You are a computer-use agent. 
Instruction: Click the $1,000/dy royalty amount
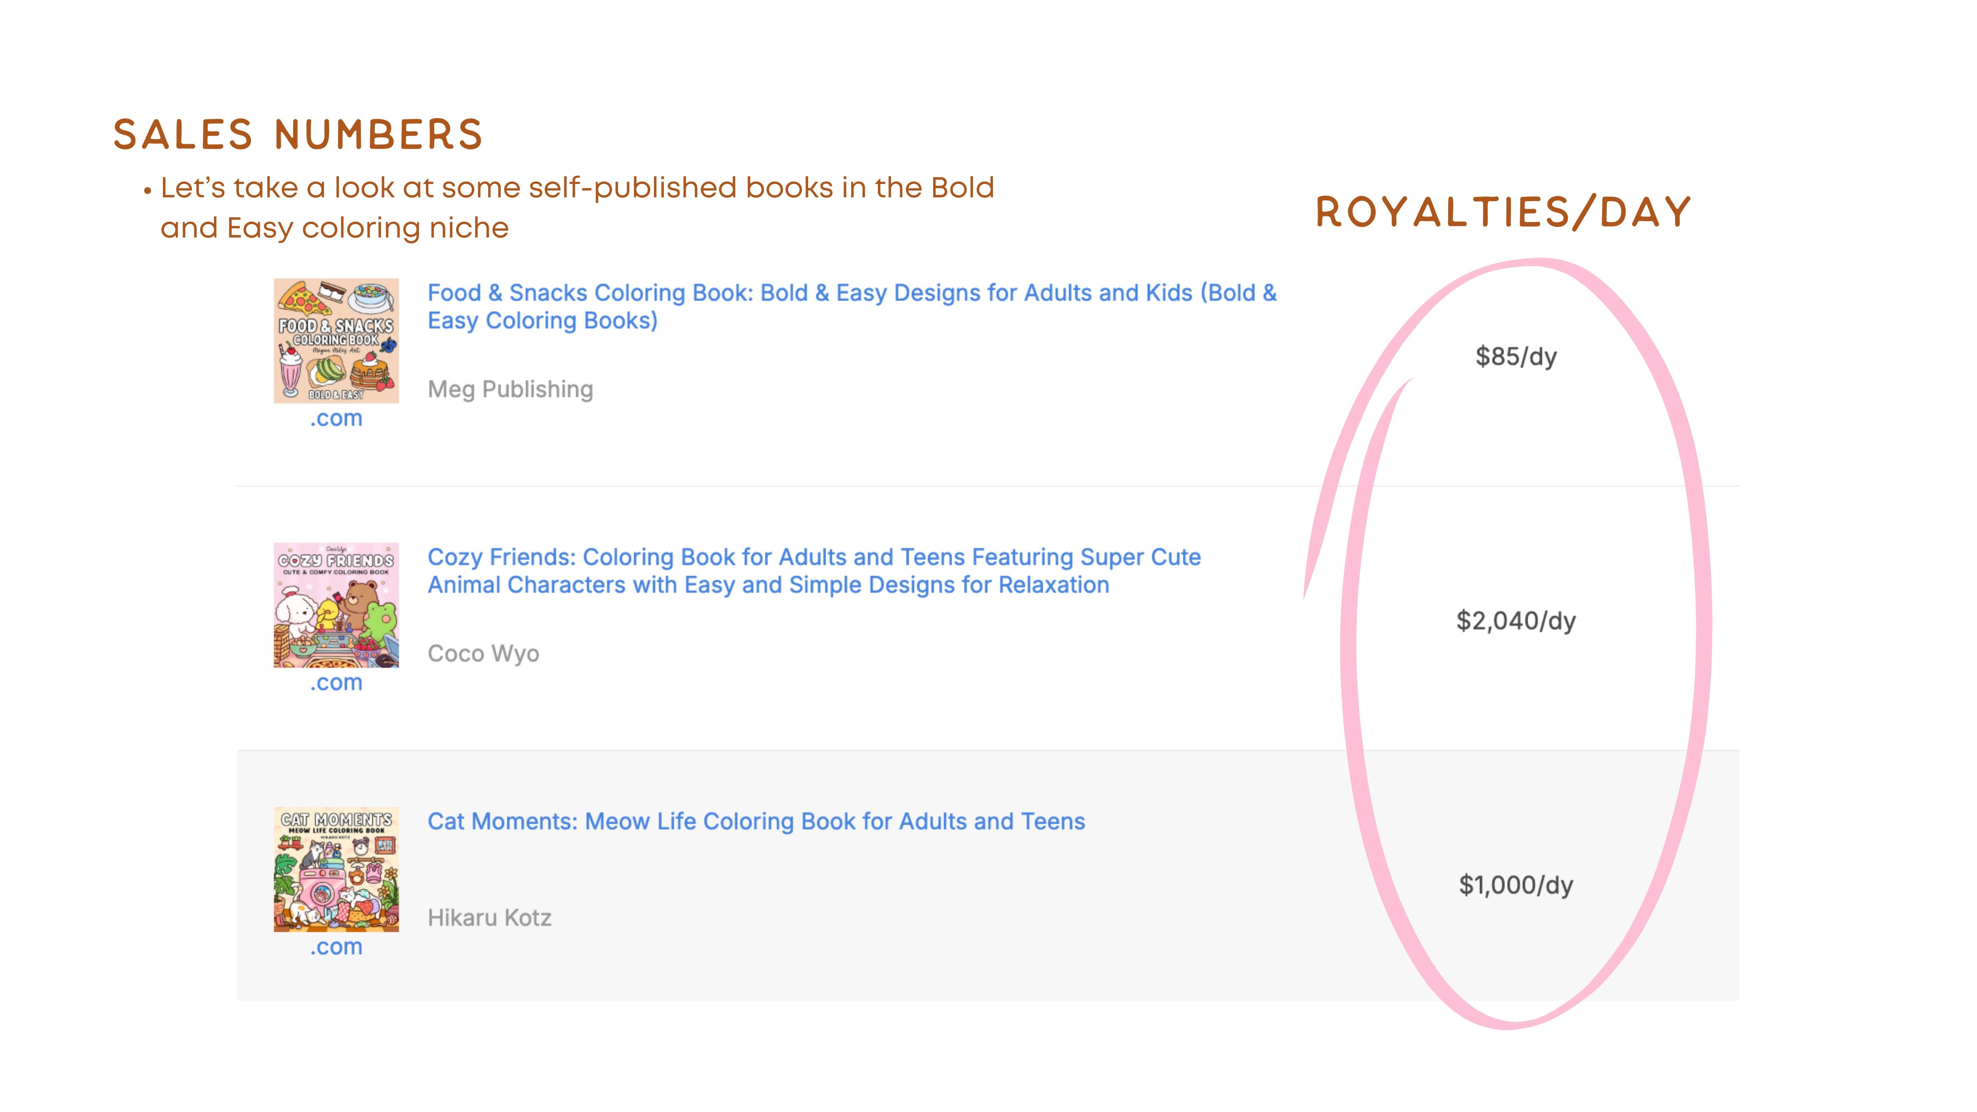coord(1516,885)
